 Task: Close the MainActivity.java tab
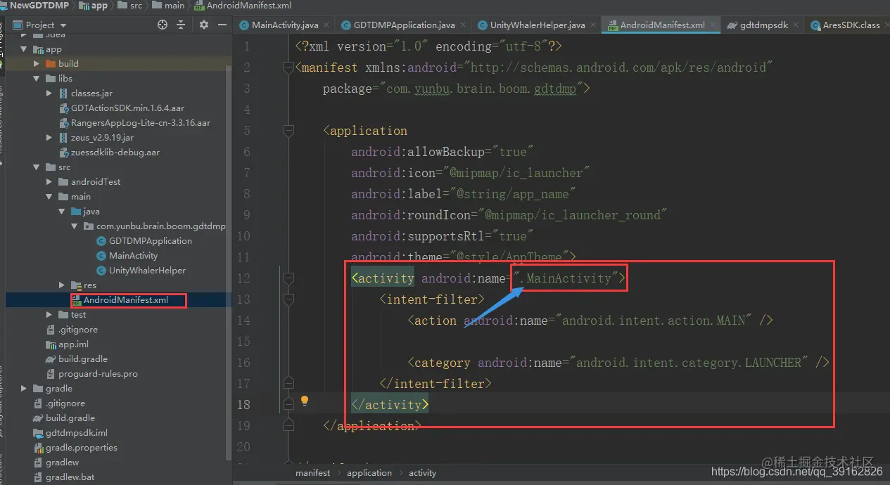pyautogui.click(x=326, y=25)
